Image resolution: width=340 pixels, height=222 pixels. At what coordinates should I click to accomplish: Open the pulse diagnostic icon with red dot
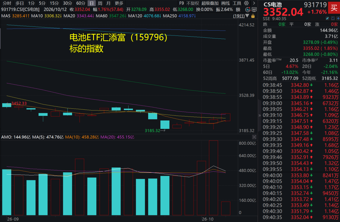[x=248, y=10]
